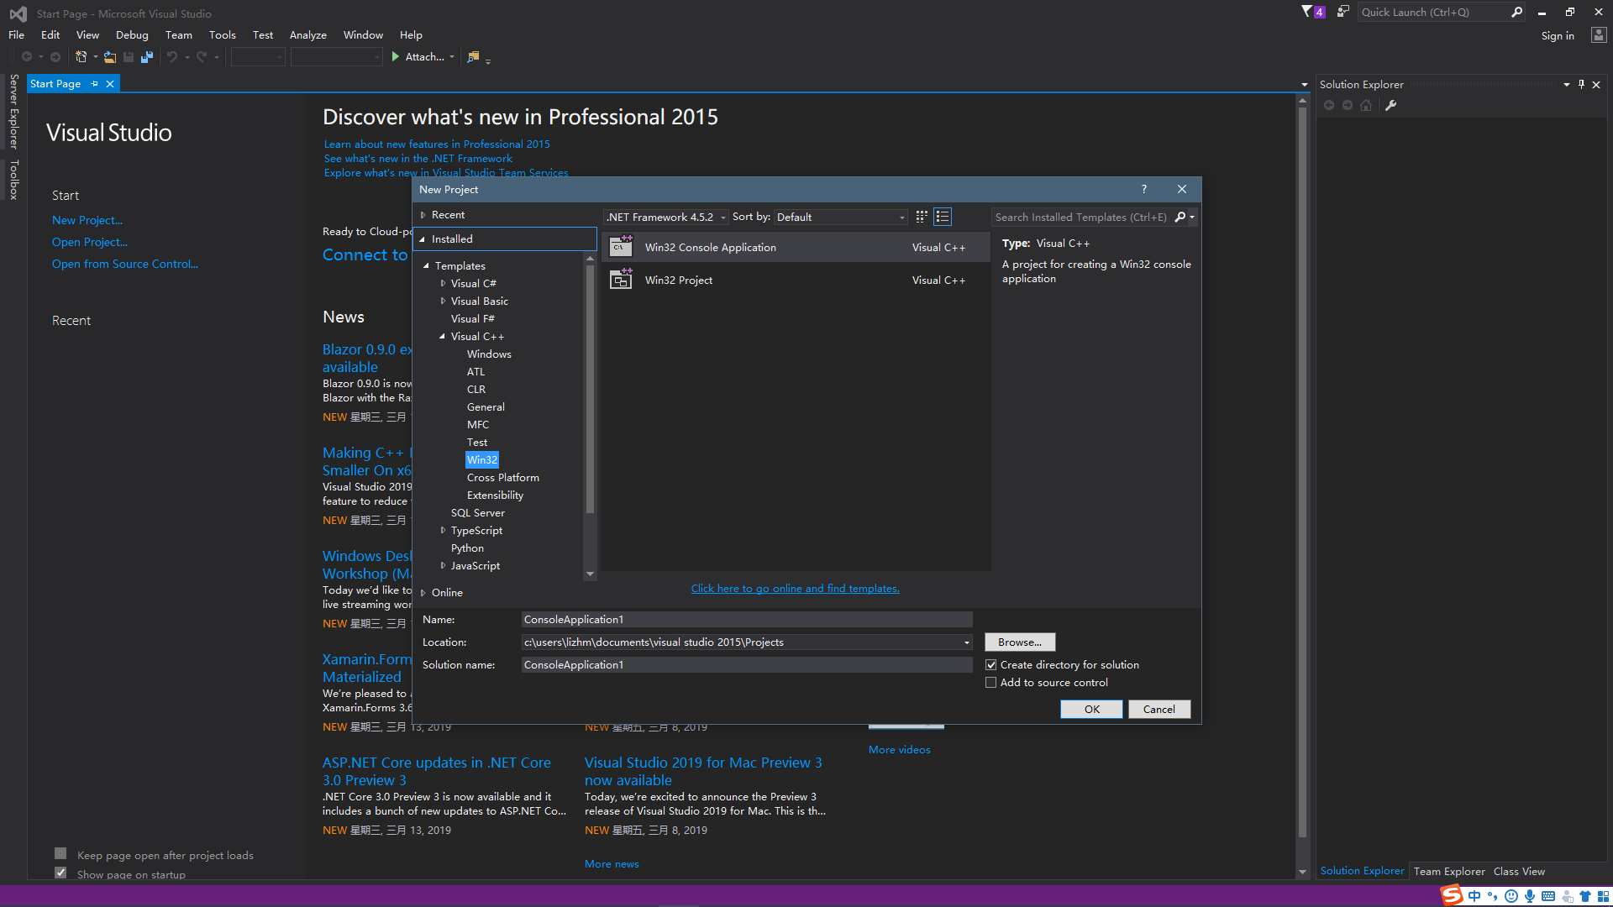1613x907 pixels.
Task: Click Cancel in the New Project dialog
Action: pos(1159,709)
